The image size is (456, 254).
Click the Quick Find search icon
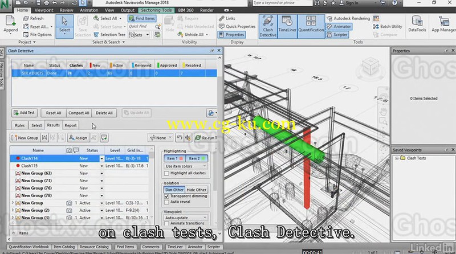pyautogui.click(x=158, y=26)
